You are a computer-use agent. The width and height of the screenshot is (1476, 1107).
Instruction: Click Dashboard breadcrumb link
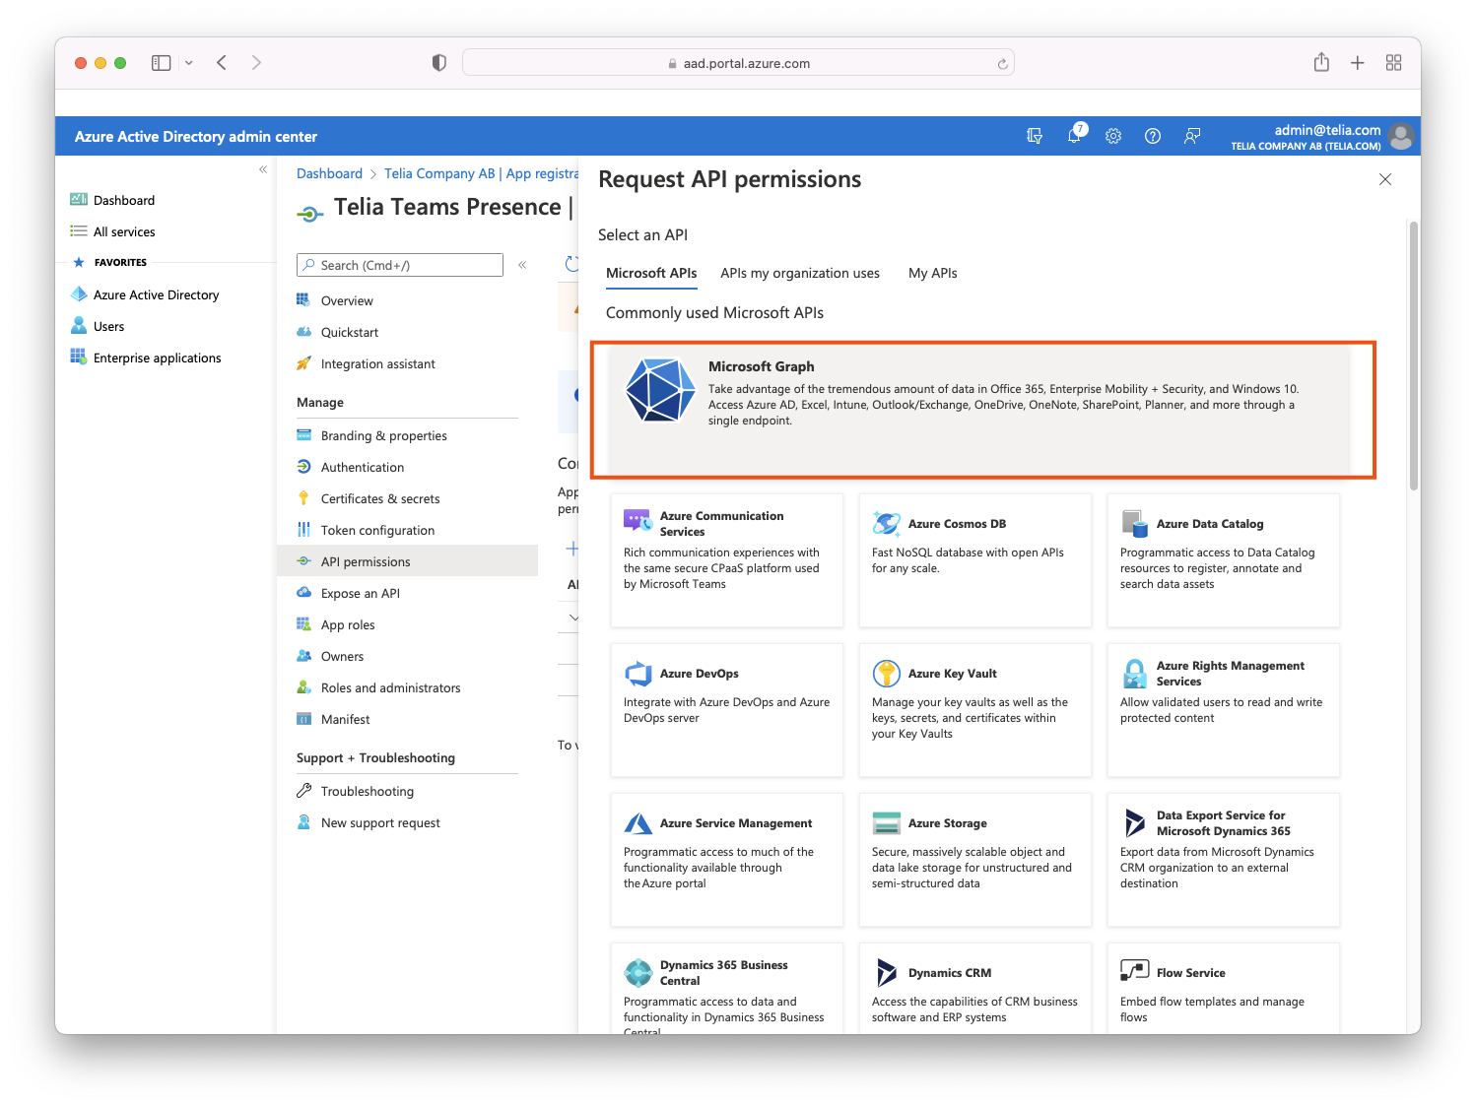(x=329, y=173)
